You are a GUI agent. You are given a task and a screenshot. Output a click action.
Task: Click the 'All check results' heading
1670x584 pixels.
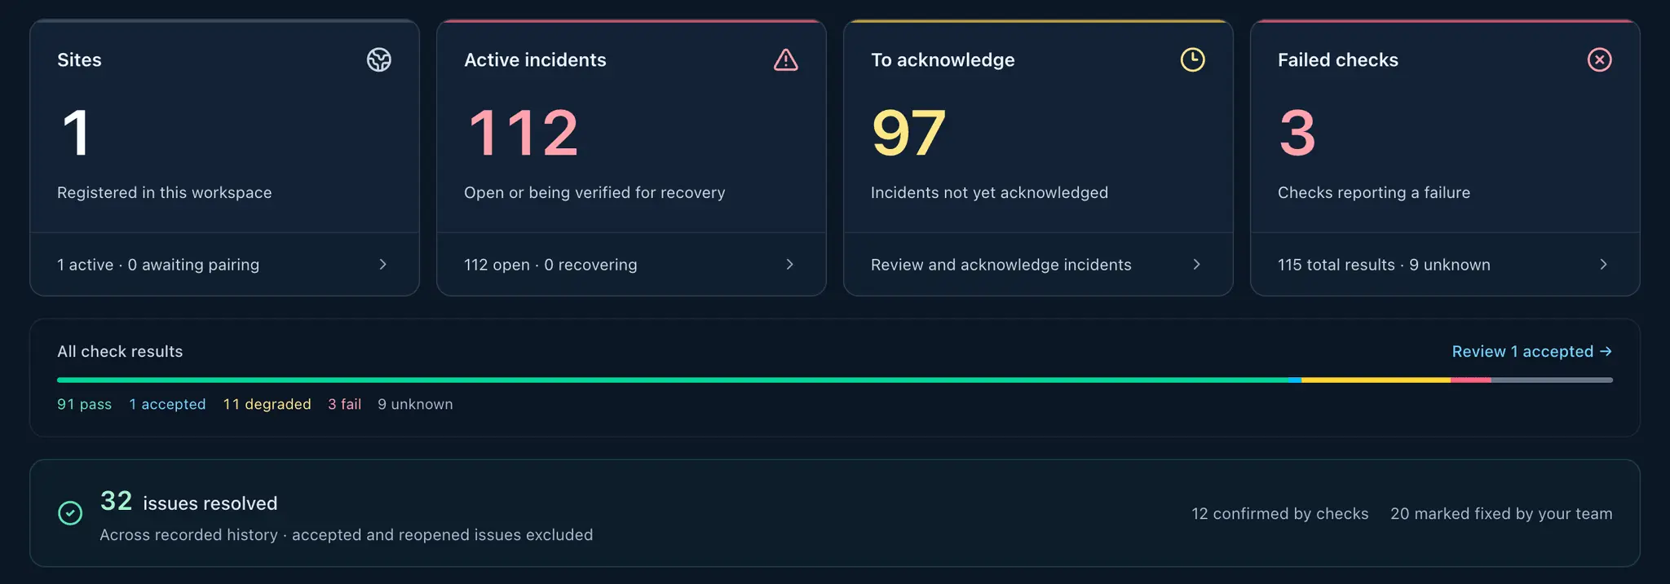click(120, 352)
